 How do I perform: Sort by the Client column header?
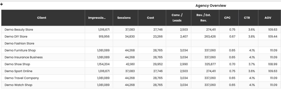[42, 18]
